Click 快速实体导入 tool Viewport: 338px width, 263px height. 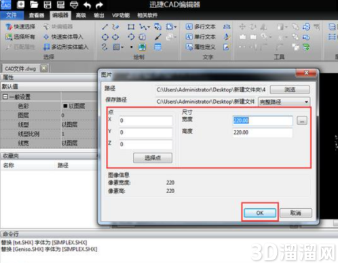(x=63, y=37)
